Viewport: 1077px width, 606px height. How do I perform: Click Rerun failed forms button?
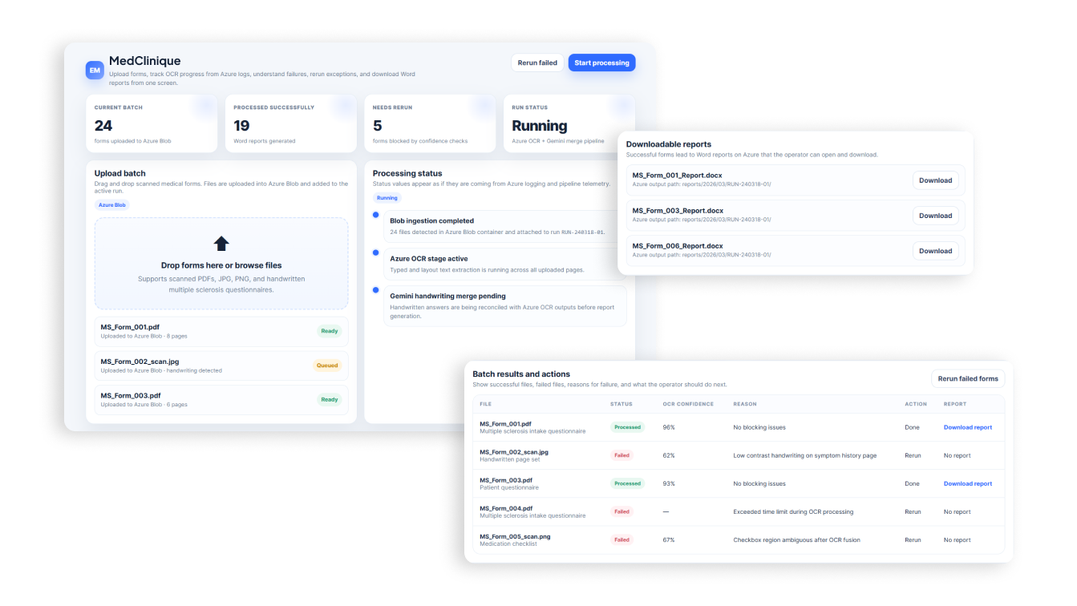tap(968, 378)
